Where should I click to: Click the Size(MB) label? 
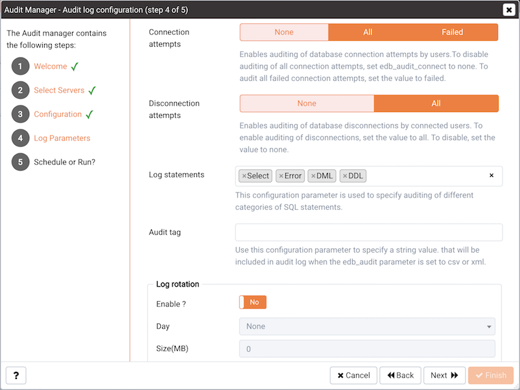[172, 349]
